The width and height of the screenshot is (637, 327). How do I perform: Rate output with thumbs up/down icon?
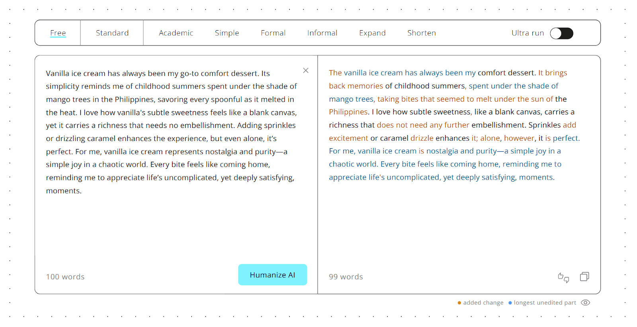pyautogui.click(x=563, y=277)
